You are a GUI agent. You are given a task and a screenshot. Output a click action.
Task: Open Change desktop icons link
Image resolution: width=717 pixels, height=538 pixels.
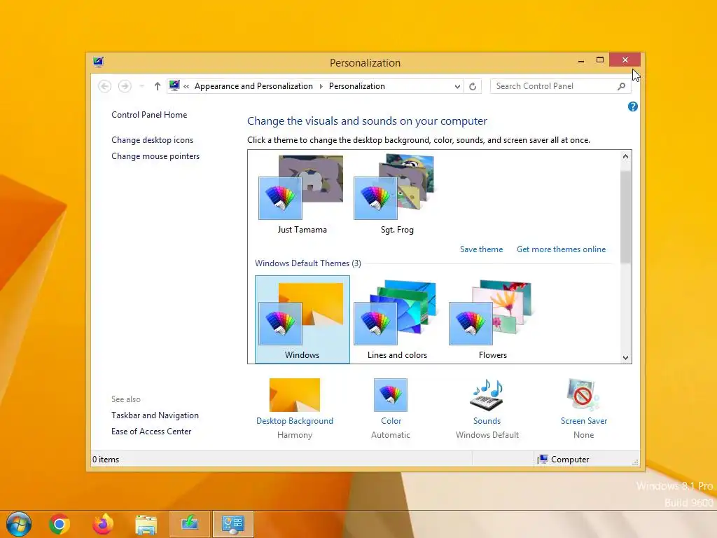click(x=152, y=140)
